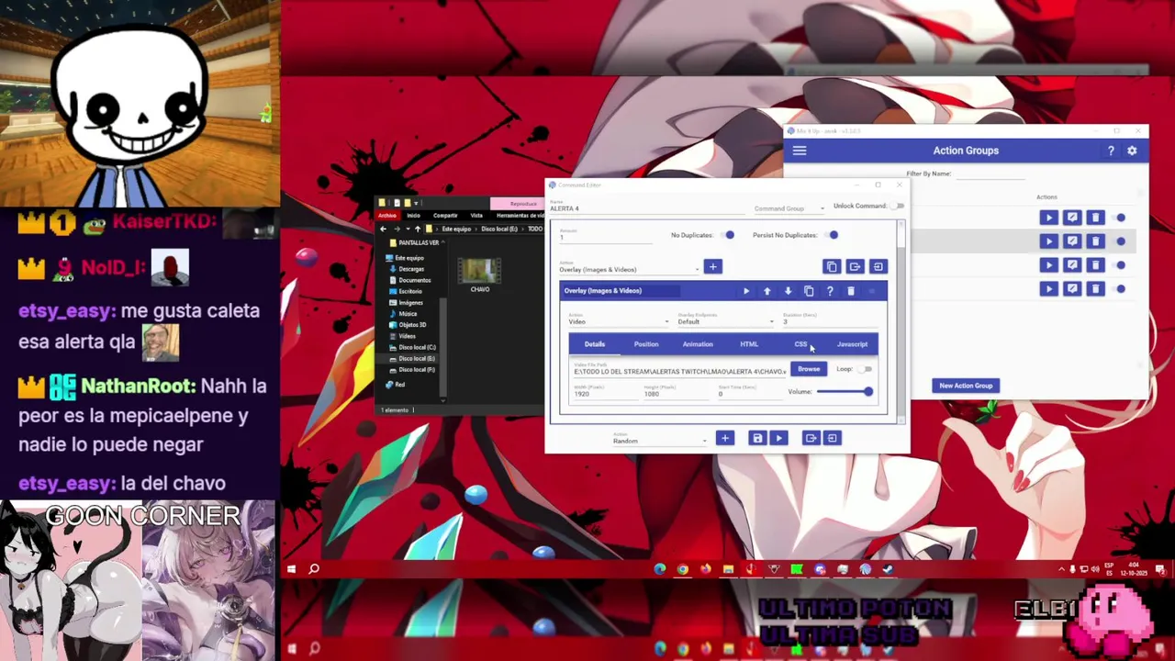The width and height of the screenshot is (1175, 661).
Task: Open the Mix It Up hamburger menu
Action: tap(799, 151)
